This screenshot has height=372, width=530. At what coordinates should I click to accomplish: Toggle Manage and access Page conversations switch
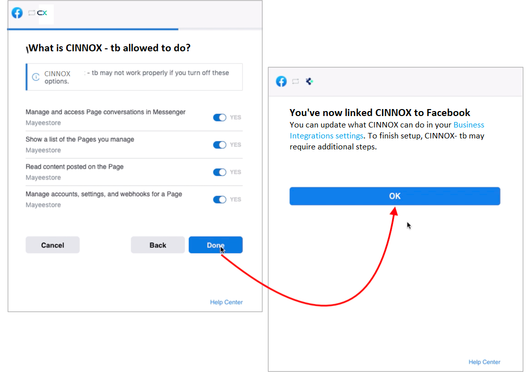click(x=219, y=118)
